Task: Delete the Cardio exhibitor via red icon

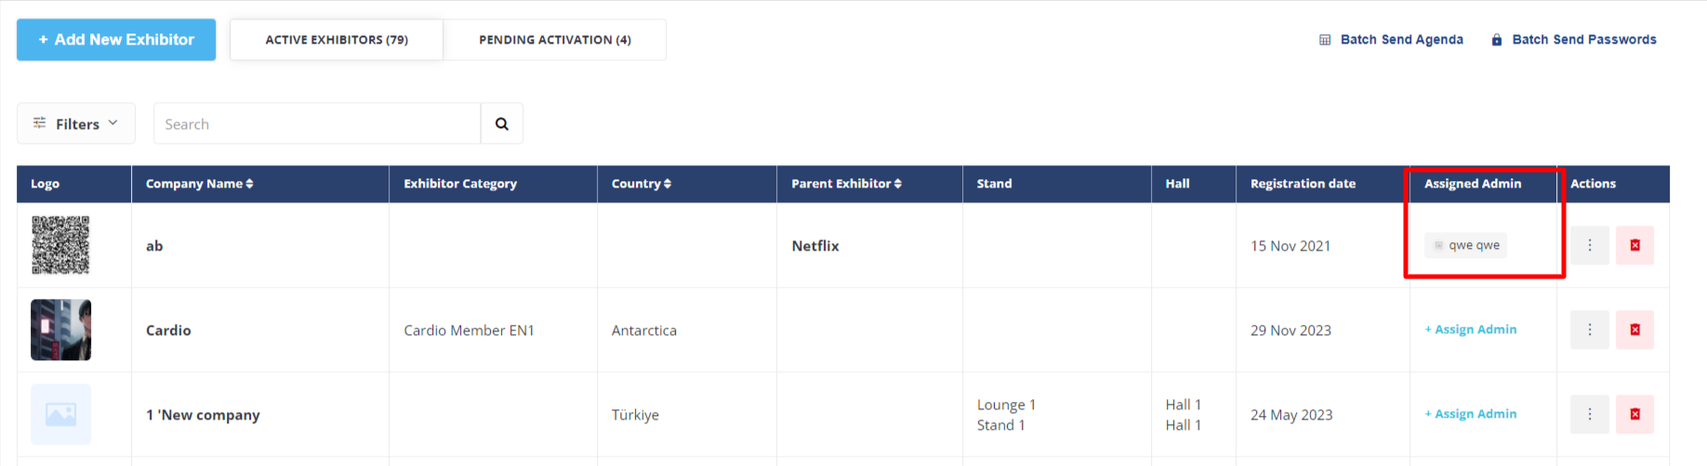Action: click(1634, 330)
